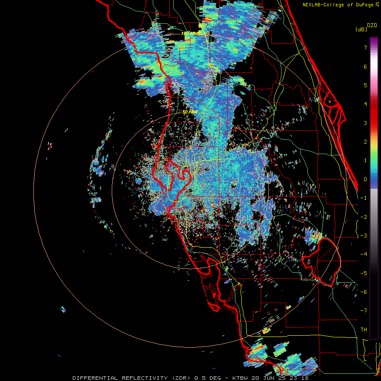Click the 23:18 timestamp in the caption

298,378
